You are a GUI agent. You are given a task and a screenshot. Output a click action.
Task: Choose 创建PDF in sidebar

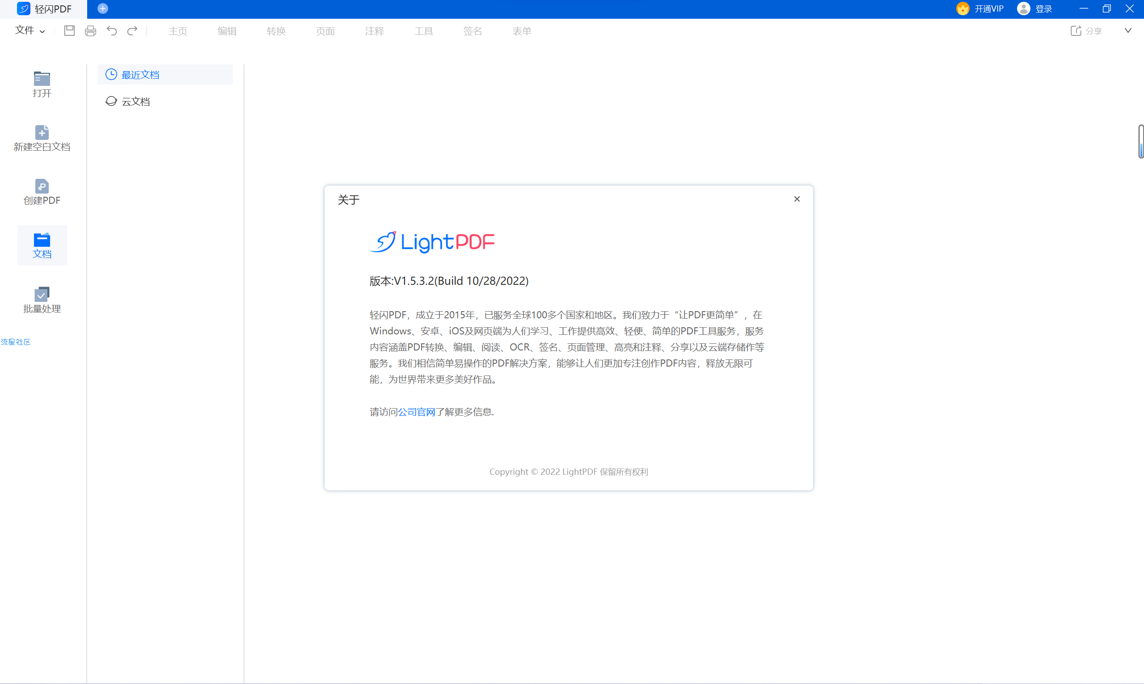point(42,192)
